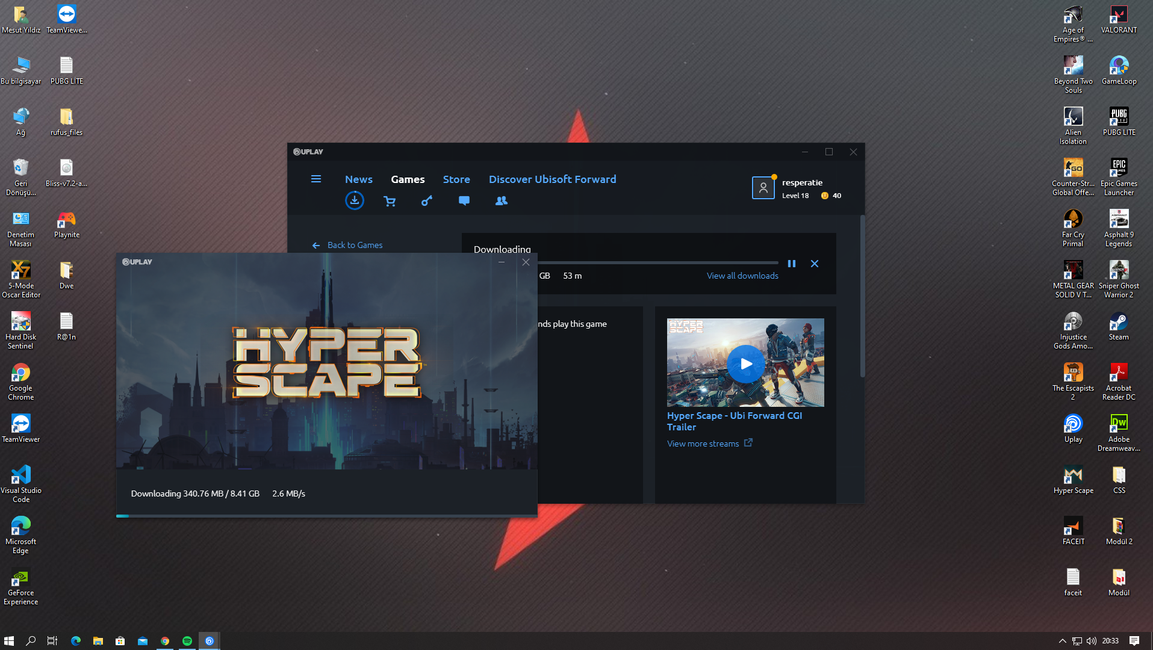1153x650 pixels.
Task: Select the rufus_files folder
Action: pyautogui.click(x=66, y=122)
